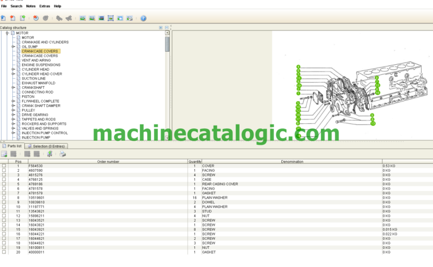Click the first greyed binoculars search icon
The image size is (433, 267).
click(x=59, y=18)
